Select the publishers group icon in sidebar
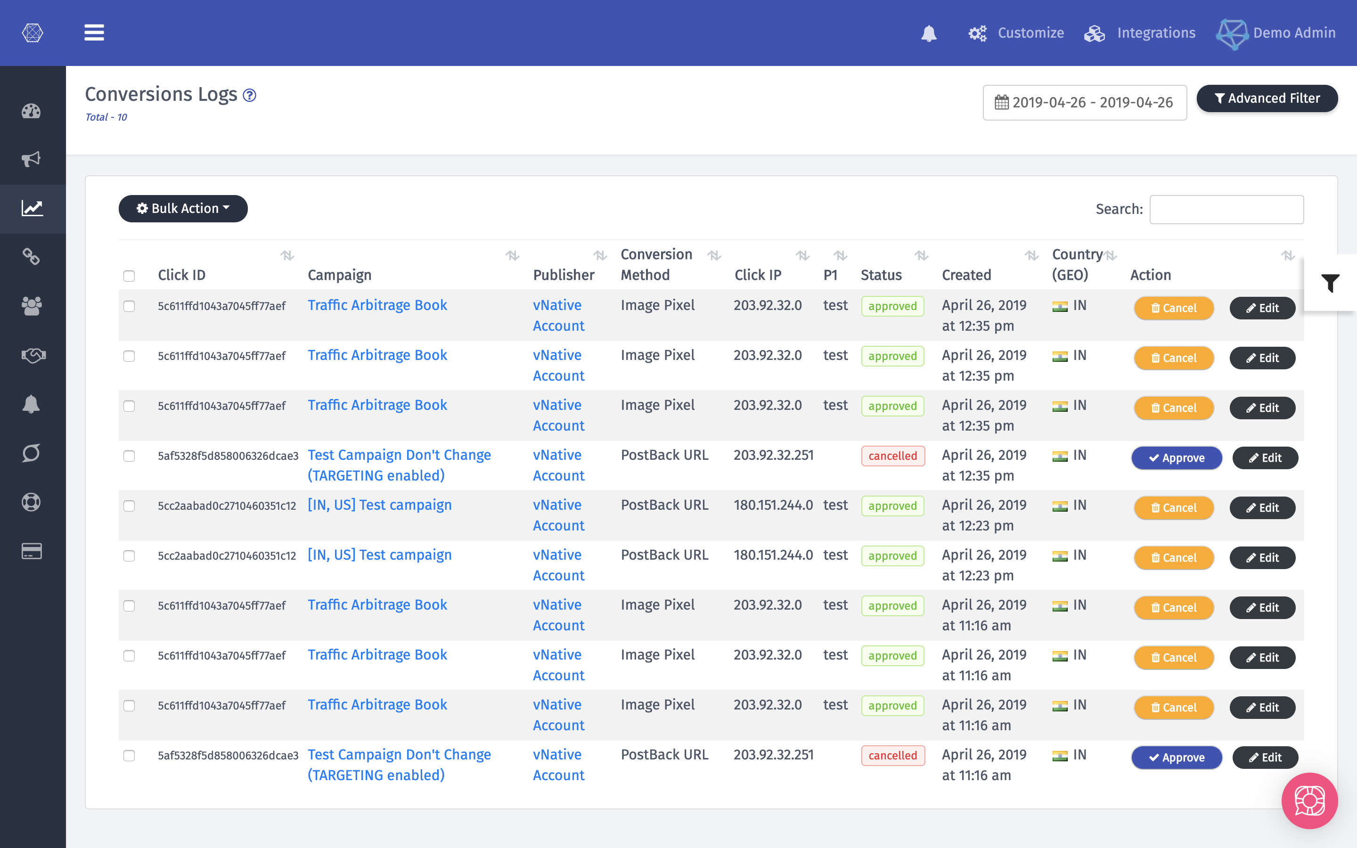 pos(32,306)
